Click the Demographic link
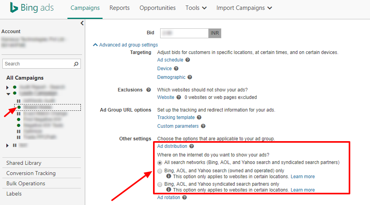The height and width of the screenshot is (205, 370). tap(171, 77)
